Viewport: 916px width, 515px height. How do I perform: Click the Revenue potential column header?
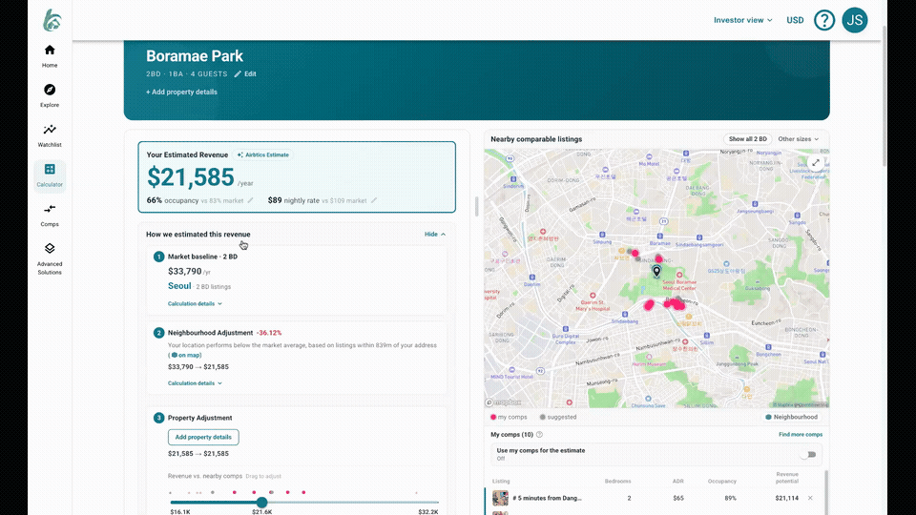click(x=787, y=478)
